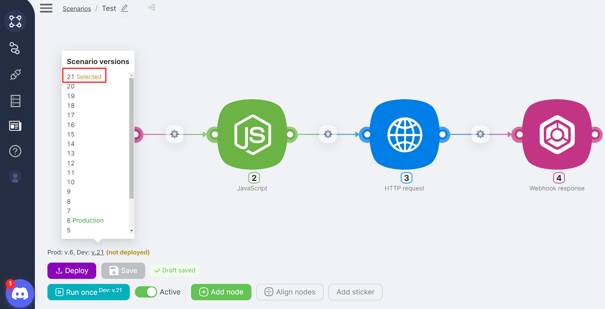Click the JavaScript node icon
The image size is (605, 309).
click(x=252, y=135)
